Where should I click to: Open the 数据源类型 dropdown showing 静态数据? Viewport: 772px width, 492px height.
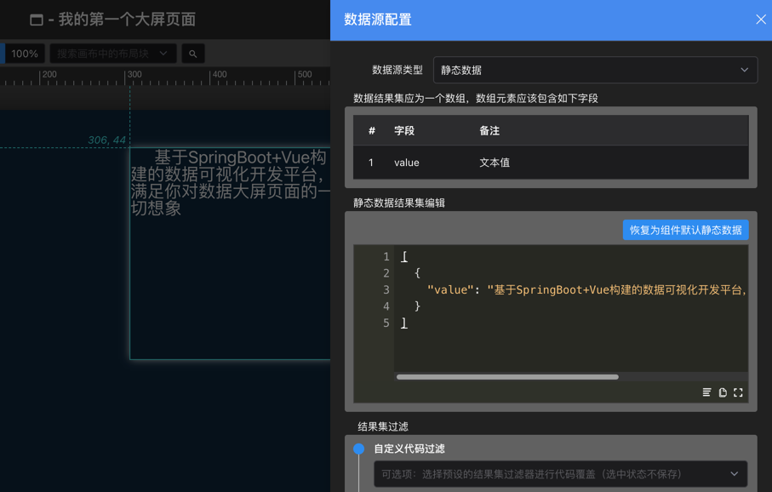tap(595, 70)
